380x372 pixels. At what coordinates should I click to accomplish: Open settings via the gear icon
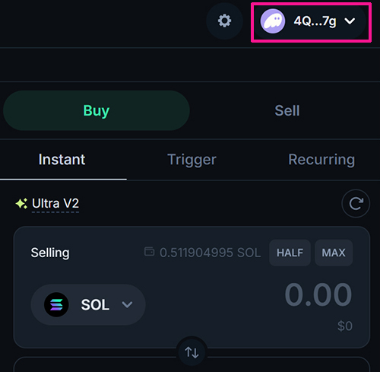(x=224, y=21)
